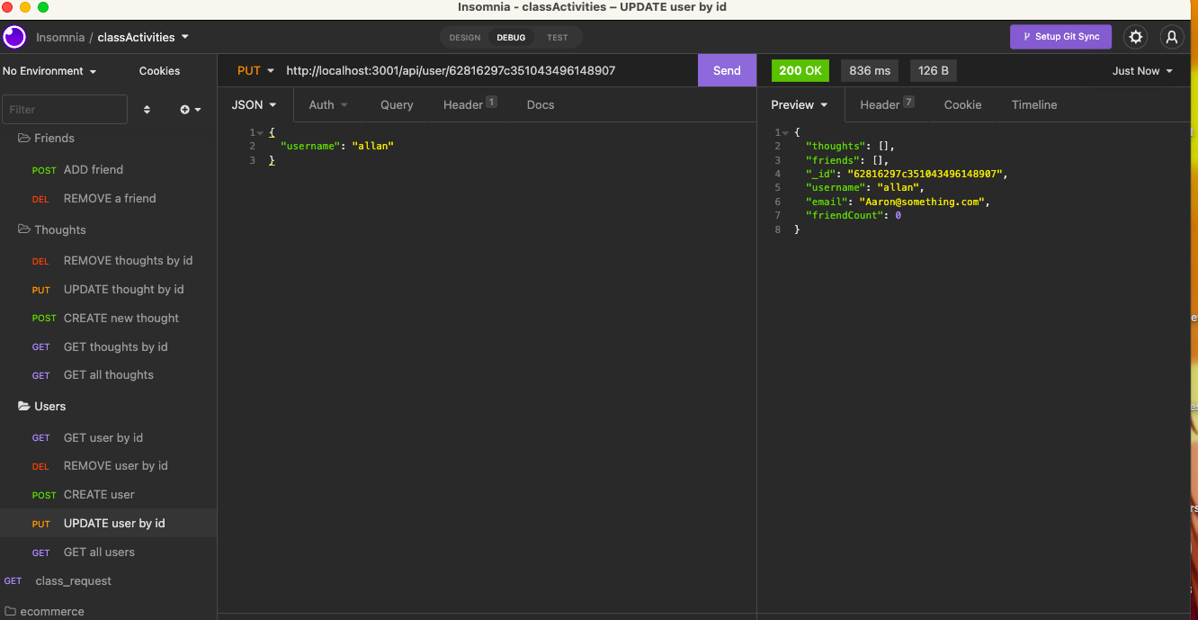Collapse JSON line 1 fold arrow in request body
The height and width of the screenshot is (620, 1198).
[260, 132]
